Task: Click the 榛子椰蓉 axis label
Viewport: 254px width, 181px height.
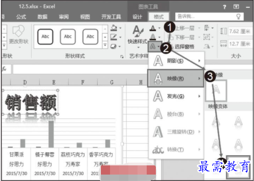Action: (x=45, y=154)
